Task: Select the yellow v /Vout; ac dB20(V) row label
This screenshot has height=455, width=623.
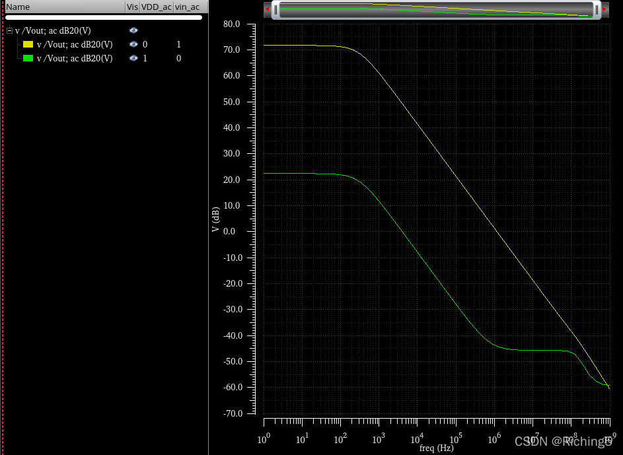Action: click(x=75, y=44)
